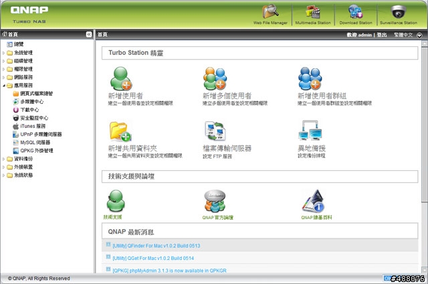
Task: Collapse the sidebar with double-arrow button
Action: pyautogui.click(x=89, y=34)
